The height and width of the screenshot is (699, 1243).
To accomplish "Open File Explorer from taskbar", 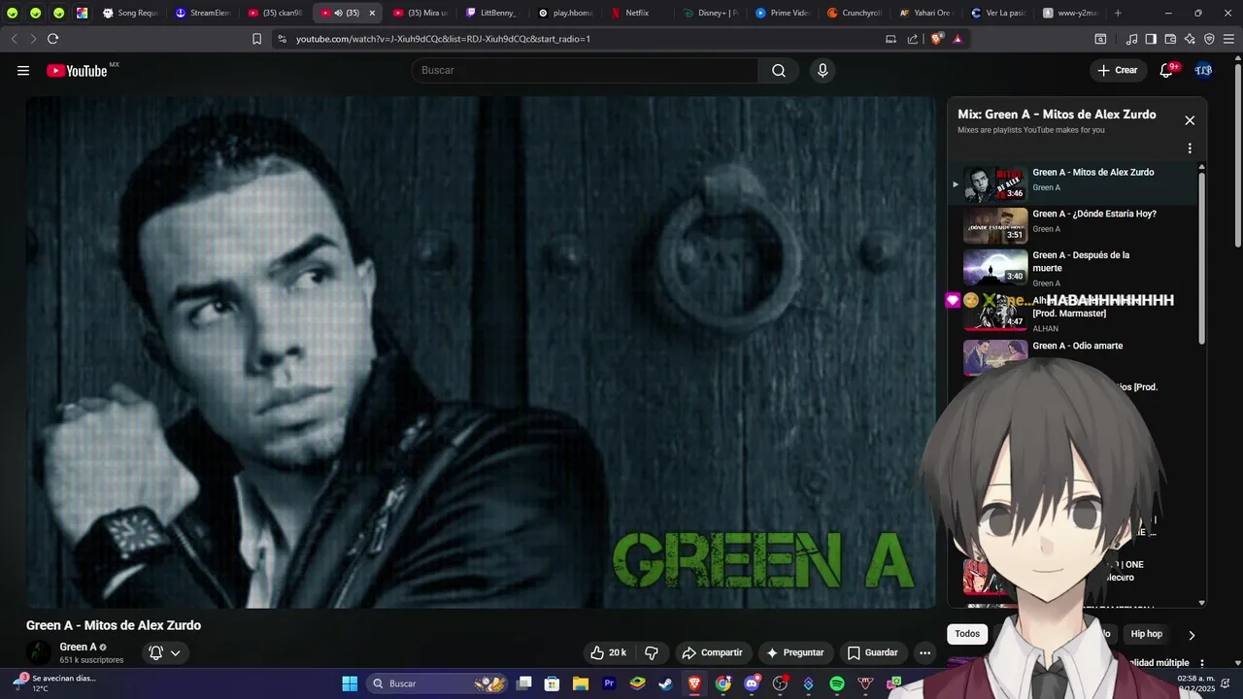I will pos(581,683).
